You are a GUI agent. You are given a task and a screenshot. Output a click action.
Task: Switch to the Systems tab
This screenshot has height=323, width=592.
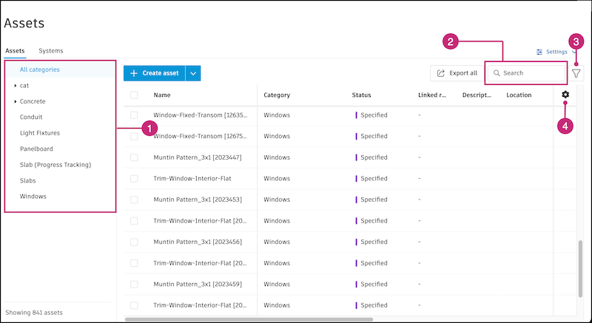50,50
